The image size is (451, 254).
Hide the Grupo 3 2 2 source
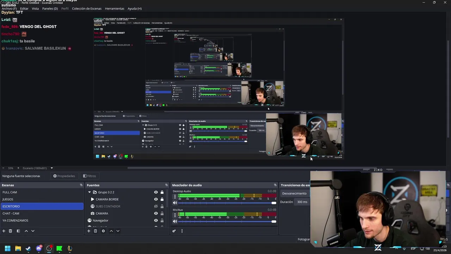(156, 192)
